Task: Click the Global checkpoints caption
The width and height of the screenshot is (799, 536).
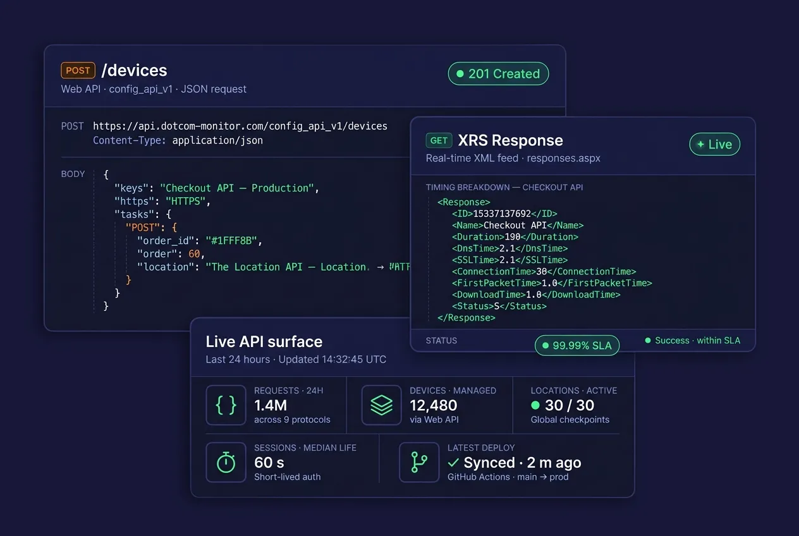Action: (x=570, y=420)
